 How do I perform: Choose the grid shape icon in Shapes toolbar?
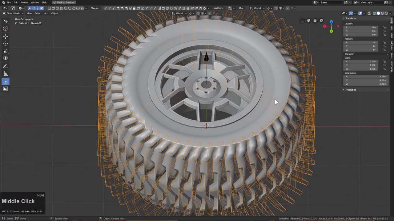pos(62,8)
